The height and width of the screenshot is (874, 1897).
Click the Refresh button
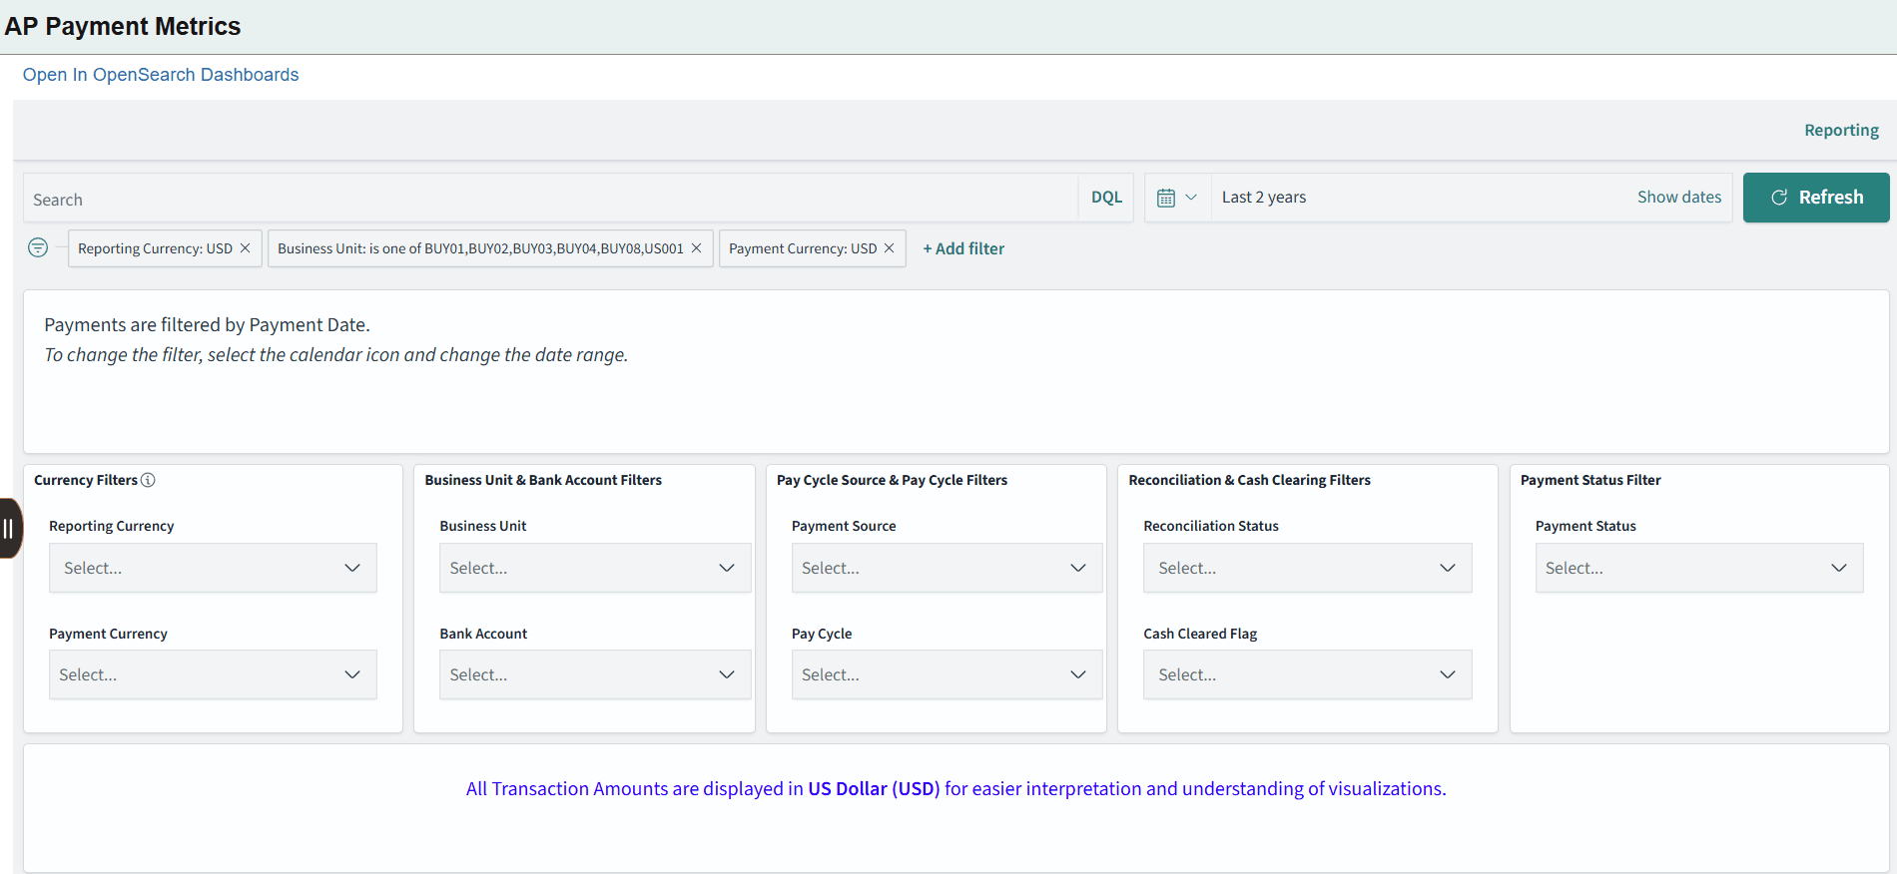tap(1816, 198)
